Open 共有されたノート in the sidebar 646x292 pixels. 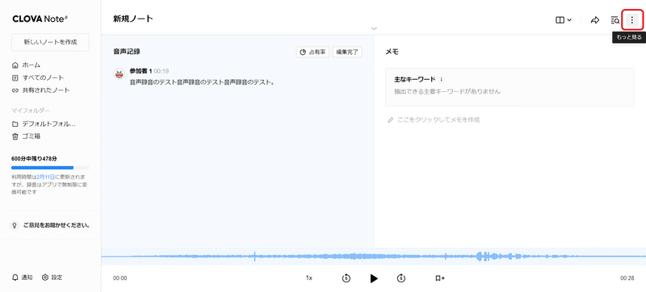[x=41, y=90]
